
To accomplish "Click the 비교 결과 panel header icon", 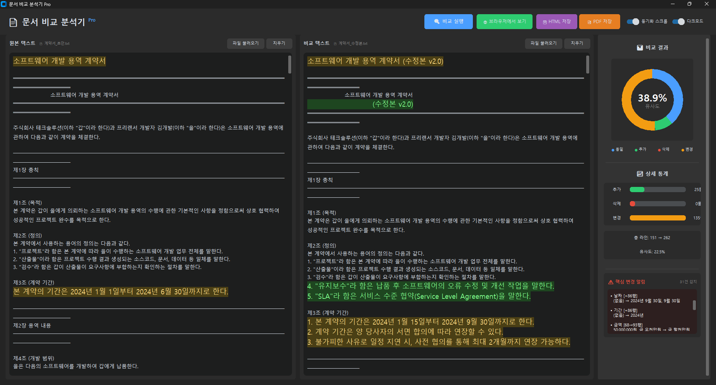I will coord(640,48).
